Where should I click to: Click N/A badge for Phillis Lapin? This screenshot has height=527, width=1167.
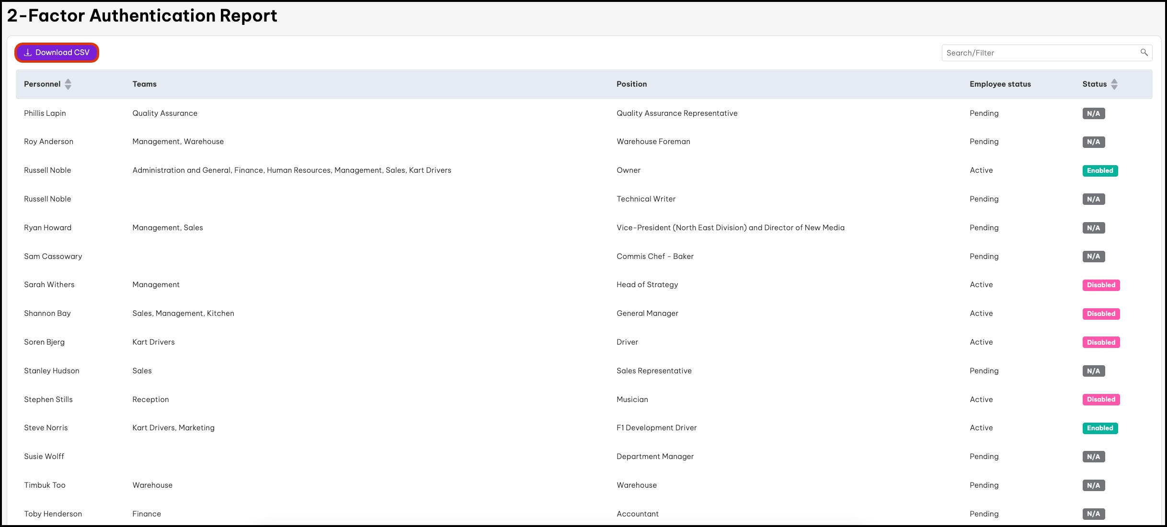(1093, 114)
